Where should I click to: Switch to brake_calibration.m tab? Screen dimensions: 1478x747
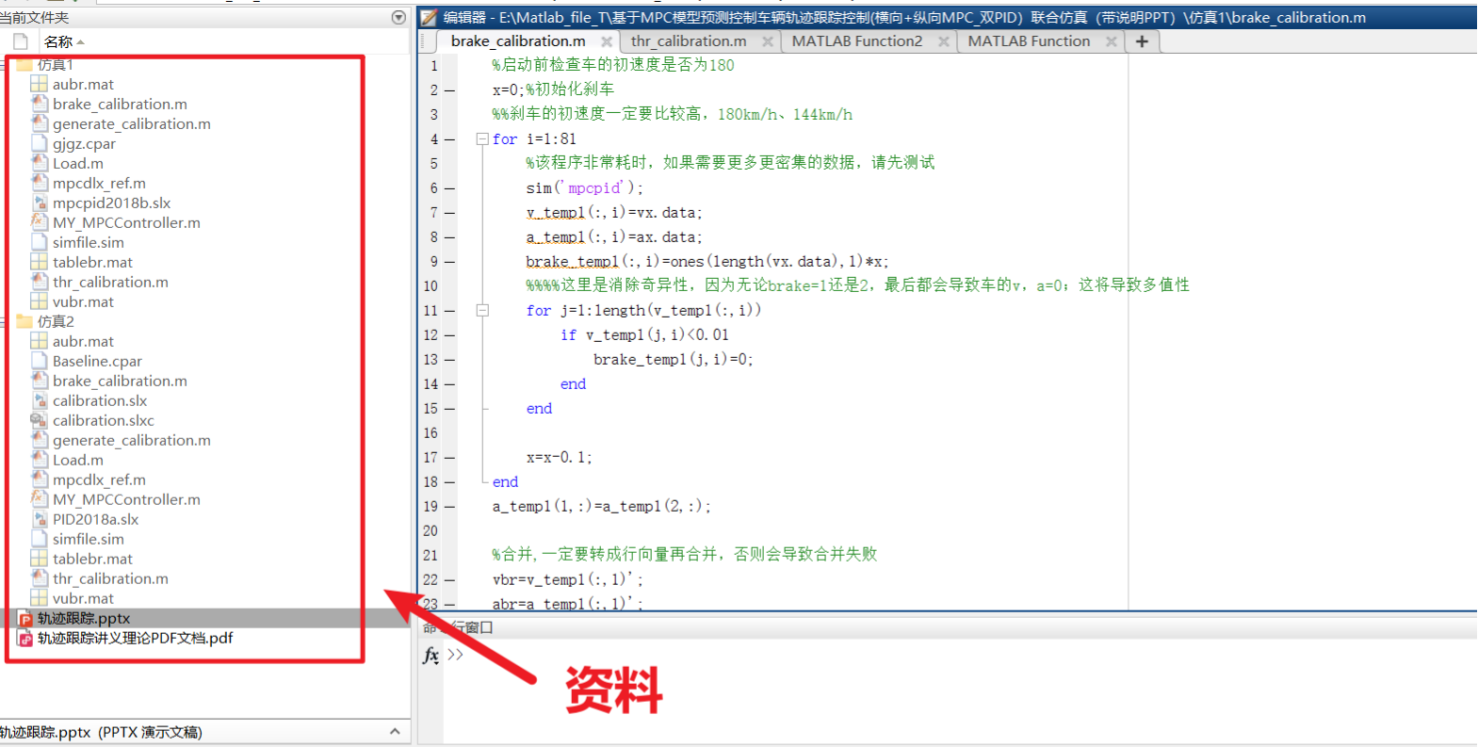click(x=518, y=41)
